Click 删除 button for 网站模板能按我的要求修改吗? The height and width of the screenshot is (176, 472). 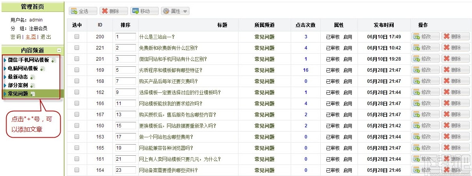tap(455, 104)
